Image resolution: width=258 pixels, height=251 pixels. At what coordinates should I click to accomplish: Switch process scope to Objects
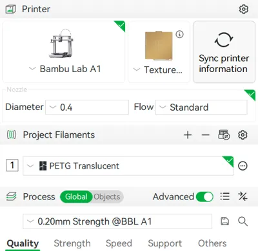(x=107, y=197)
